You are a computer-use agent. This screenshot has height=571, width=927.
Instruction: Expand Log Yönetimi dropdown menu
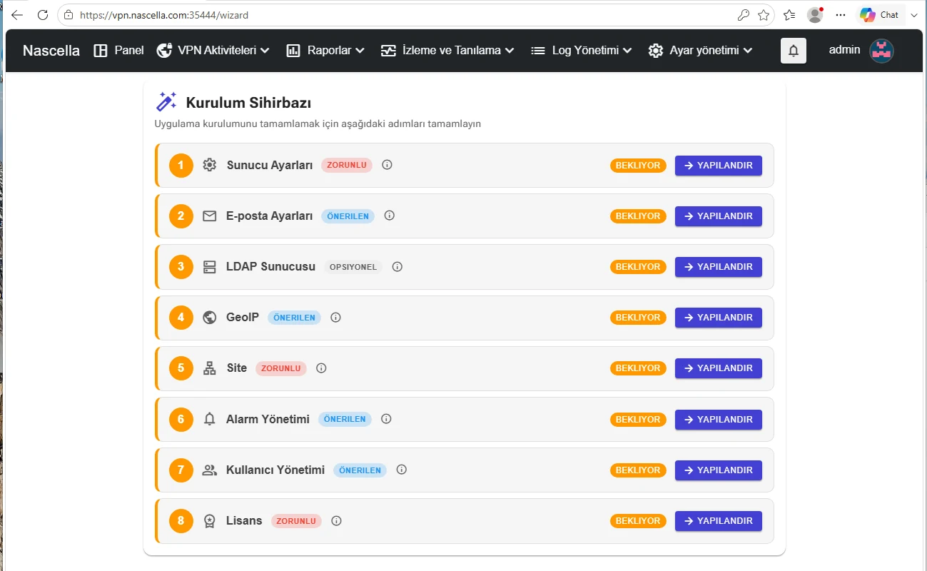[582, 51]
